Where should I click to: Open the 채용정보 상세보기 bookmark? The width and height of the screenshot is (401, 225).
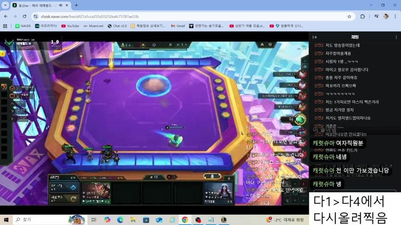tap(148, 26)
